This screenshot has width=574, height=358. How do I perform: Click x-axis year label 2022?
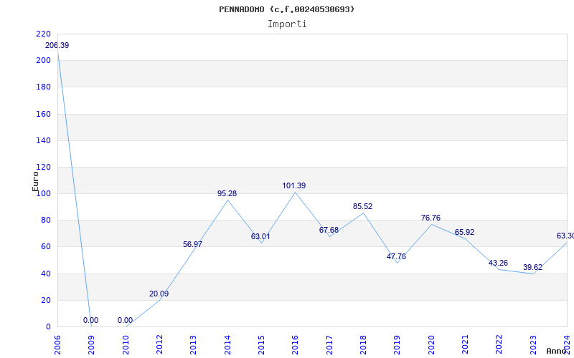[499, 345]
